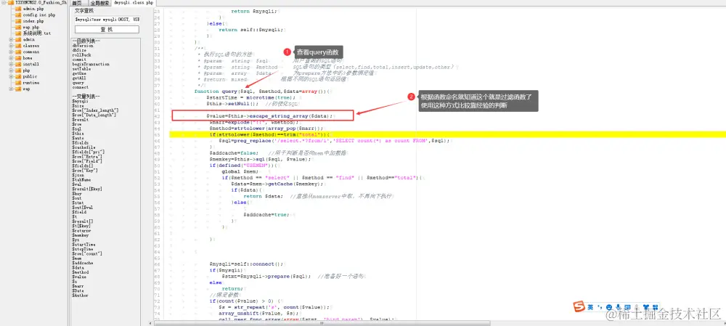
Task: Select the $mysqli variable in list
Action: 80,101
